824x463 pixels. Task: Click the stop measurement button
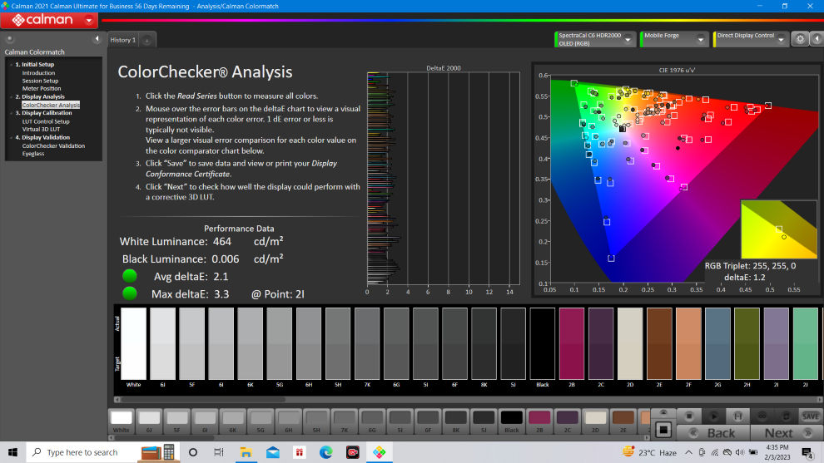click(x=689, y=416)
